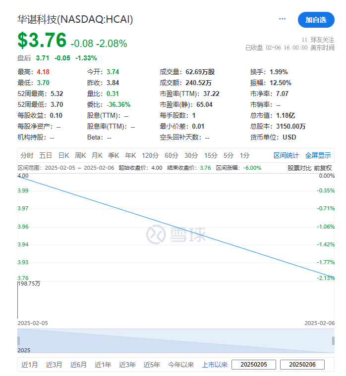The height and width of the screenshot is (376, 346).
Task: Click the 市净率 value 7.07
Action: pyautogui.click(x=282, y=94)
